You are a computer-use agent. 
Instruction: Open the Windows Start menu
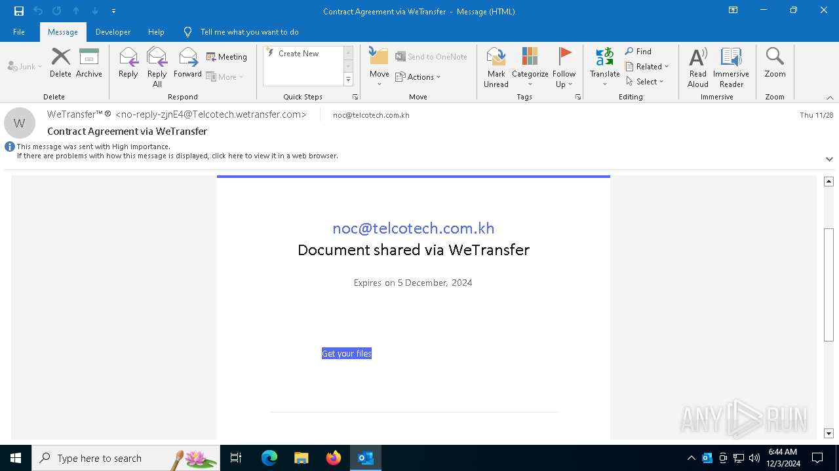[x=16, y=458]
